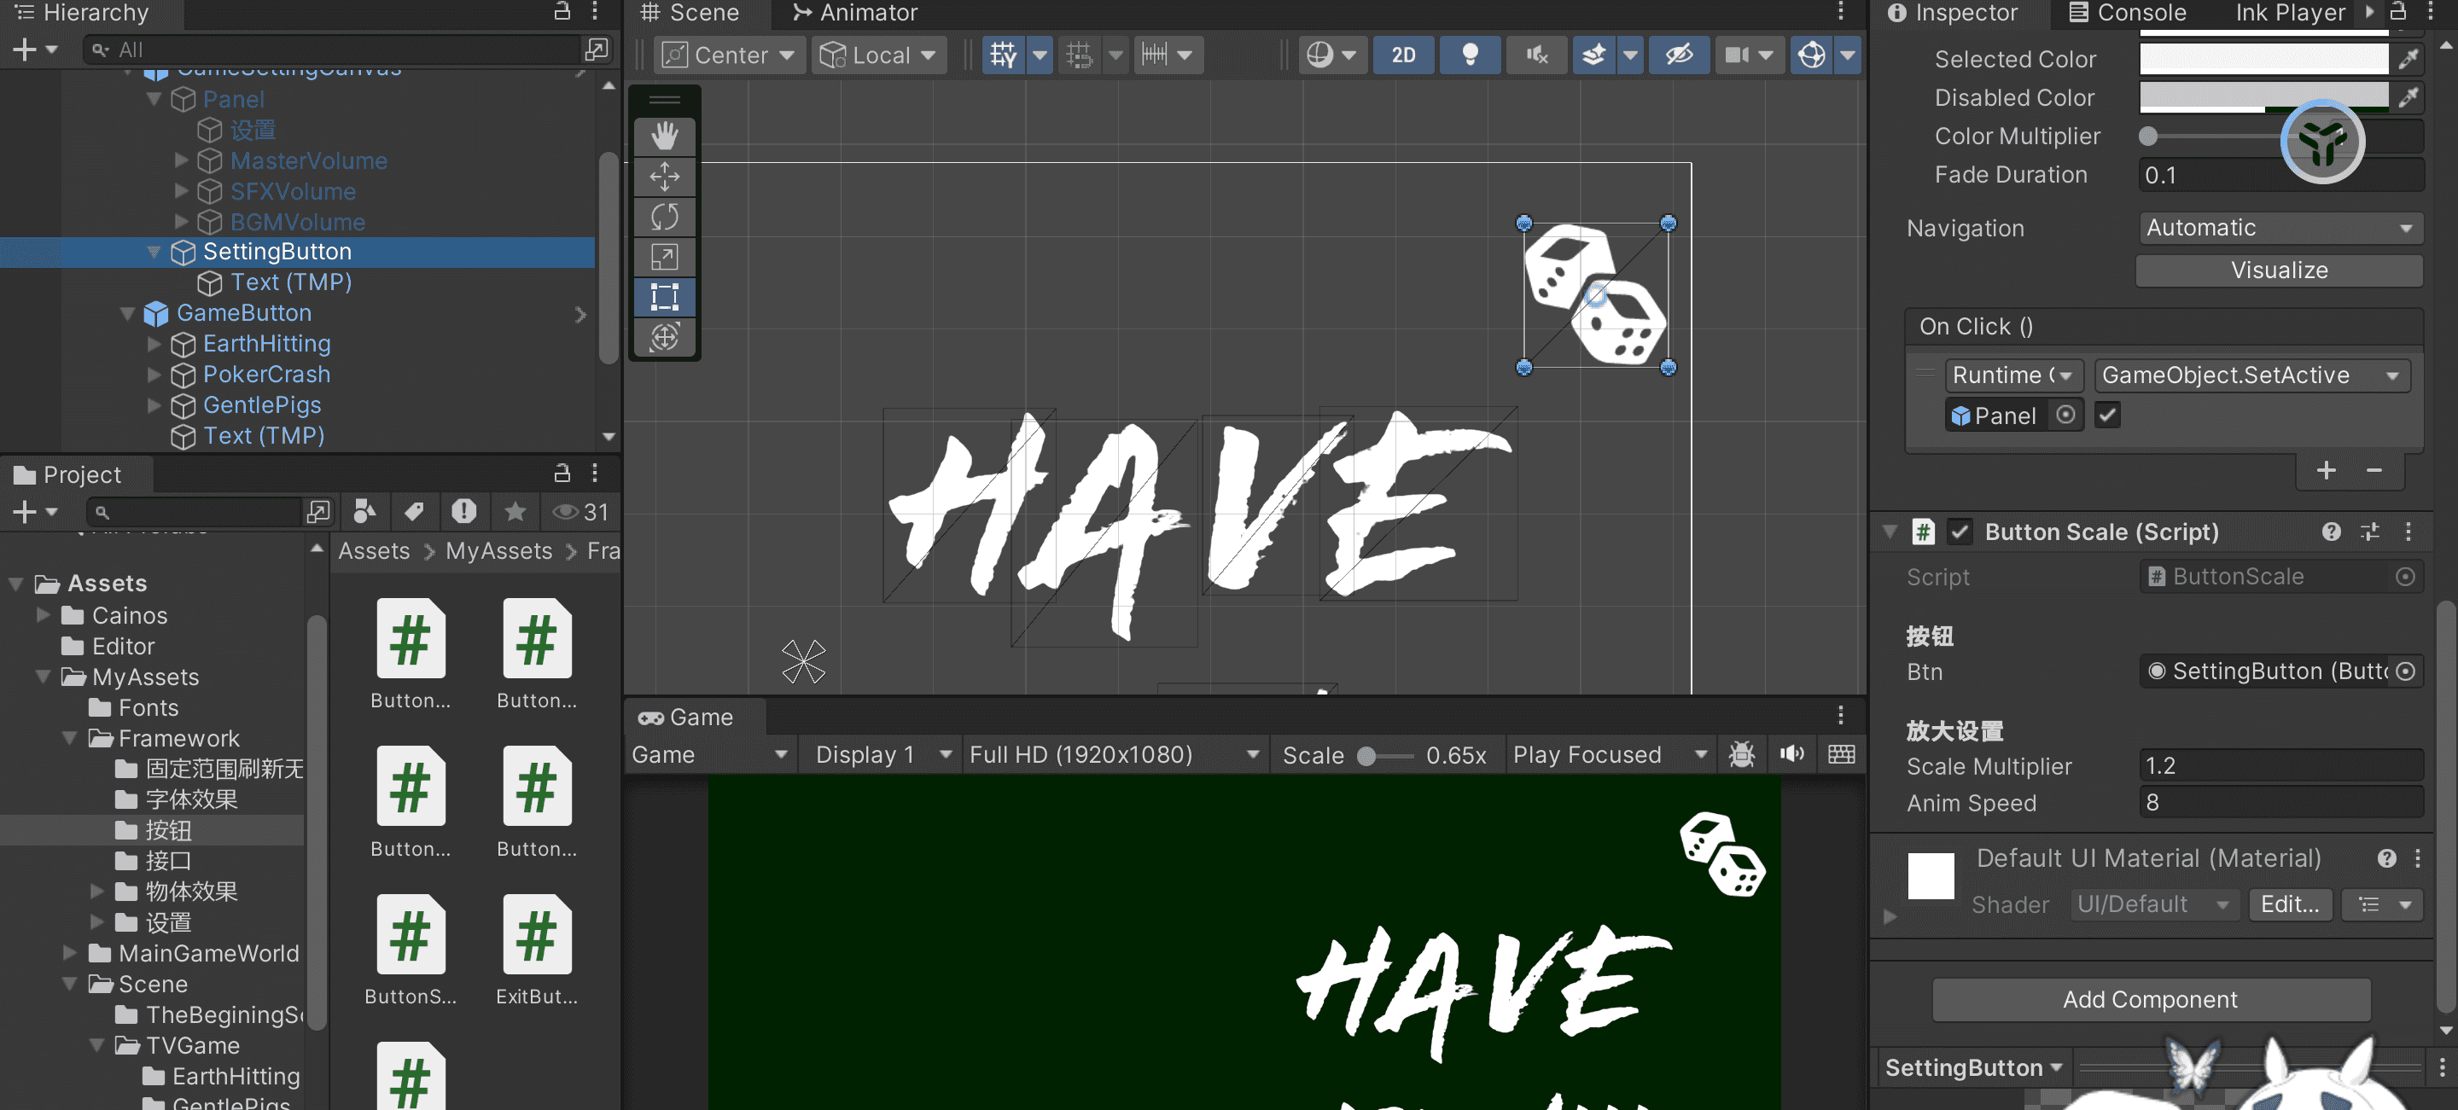Viewport: 2458px width, 1110px height.
Task: Select the Scale tool
Action: (664, 257)
